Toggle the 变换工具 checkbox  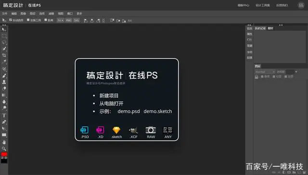28,20
